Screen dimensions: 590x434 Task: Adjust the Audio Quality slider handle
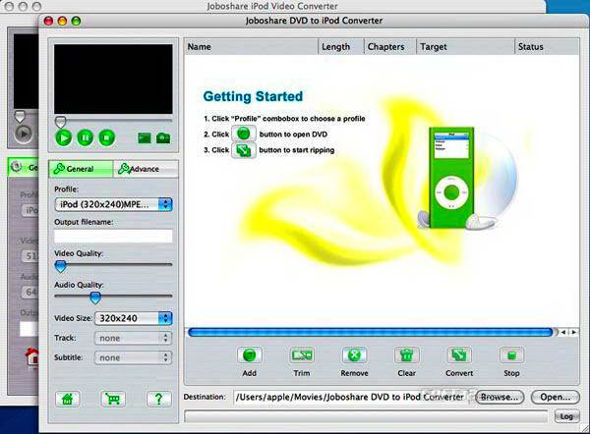95,298
